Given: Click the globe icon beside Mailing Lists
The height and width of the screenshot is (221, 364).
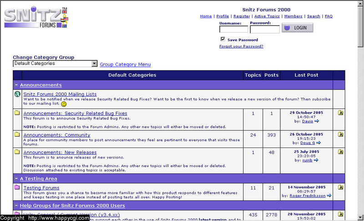Looking at the screenshot, I should point(17,94).
